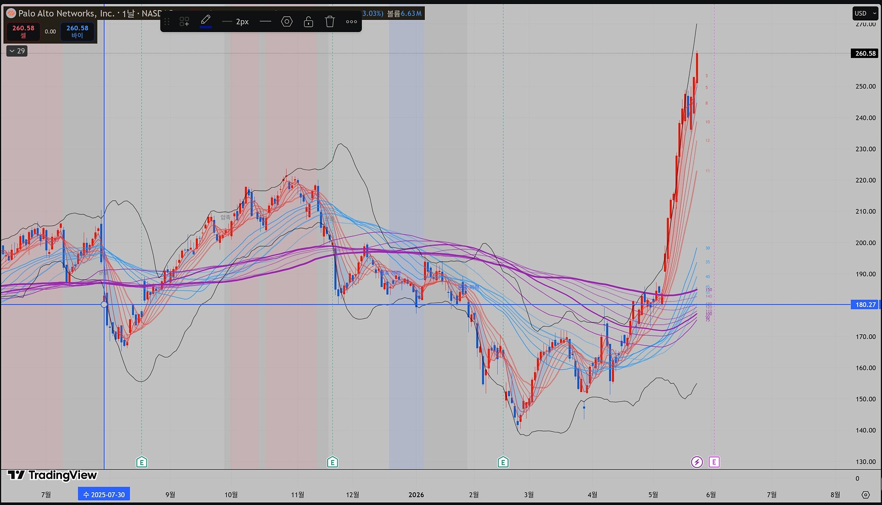Click the 3월 label on time axis

pyautogui.click(x=529, y=494)
